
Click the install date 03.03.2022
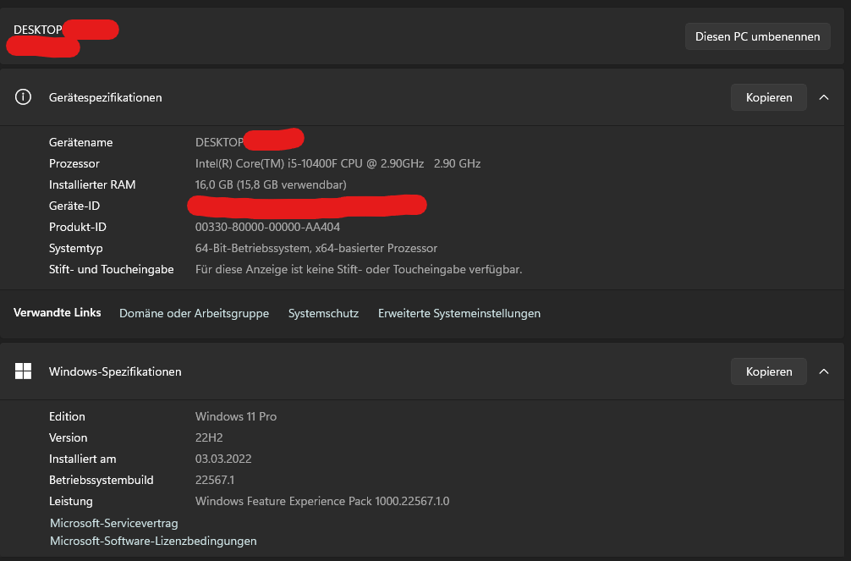(x=223, y=459)
